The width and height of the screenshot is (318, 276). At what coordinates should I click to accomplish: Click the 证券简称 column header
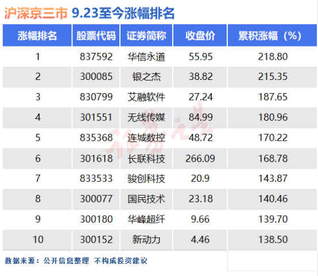[x=146, y=36]
